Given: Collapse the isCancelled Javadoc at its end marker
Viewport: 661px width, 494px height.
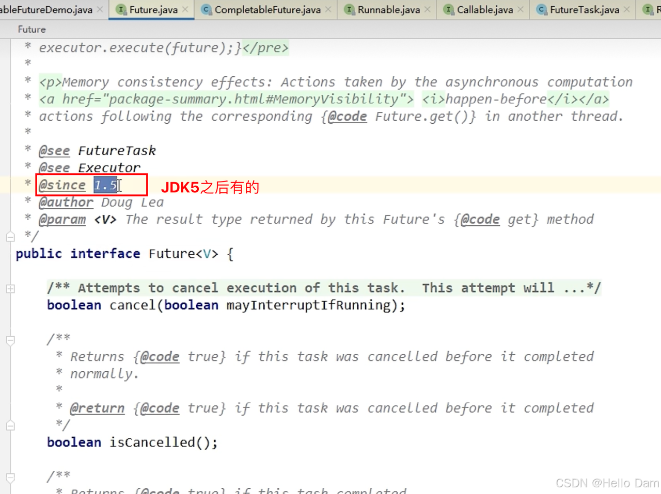Looking at the screenshot, I should 10,425.
